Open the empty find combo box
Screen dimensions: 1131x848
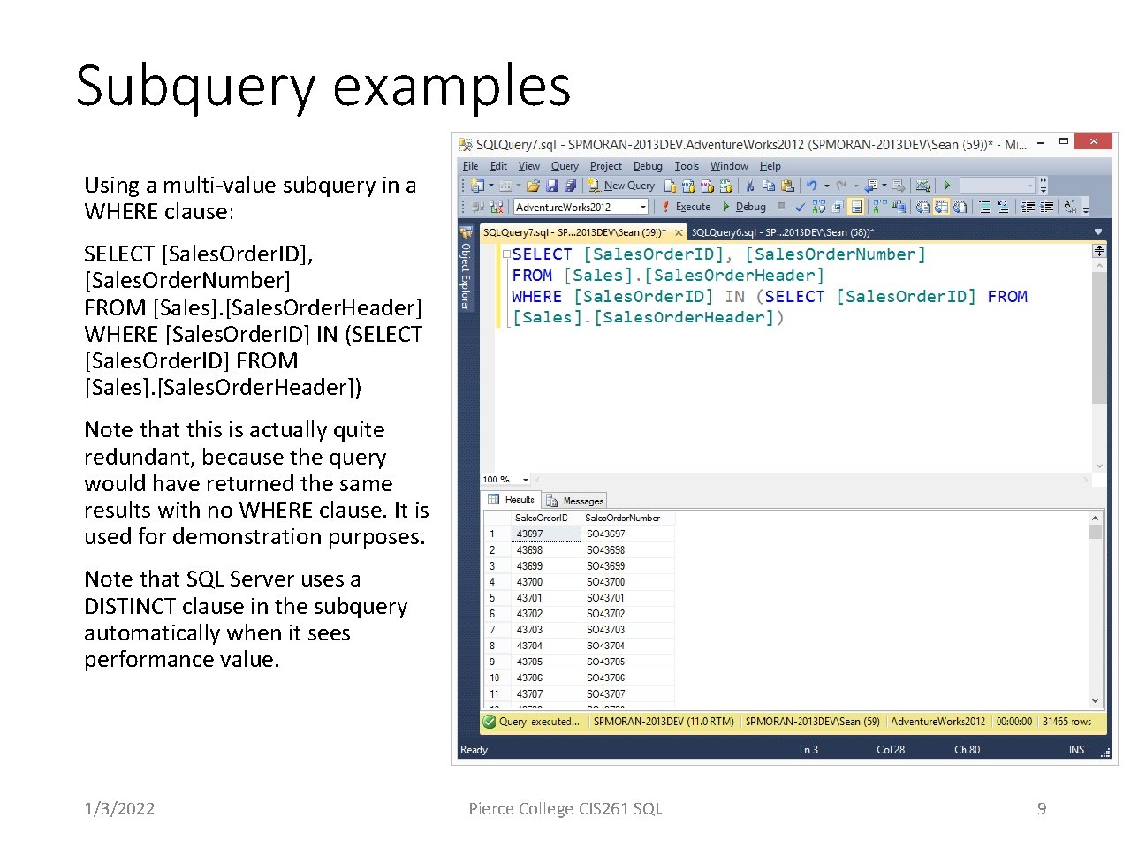click(x=998, y=185)
